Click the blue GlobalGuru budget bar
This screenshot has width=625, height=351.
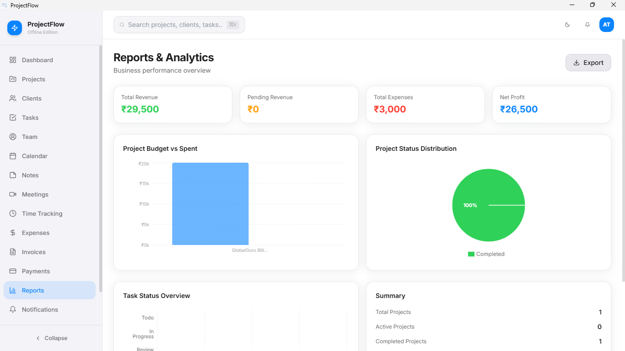210,204
